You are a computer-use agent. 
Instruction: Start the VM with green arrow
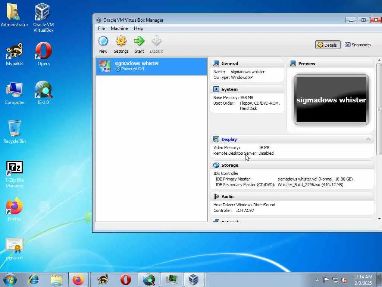click(x=139, y=41)
